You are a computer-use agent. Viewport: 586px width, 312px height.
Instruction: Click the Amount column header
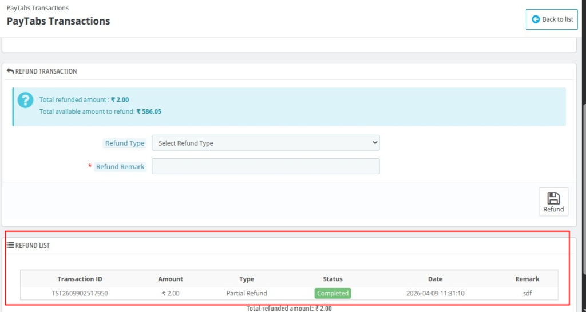171,279
